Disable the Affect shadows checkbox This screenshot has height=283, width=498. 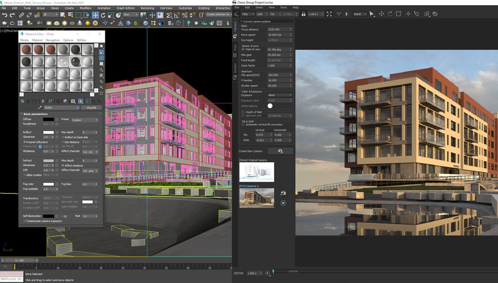pyautogui.click(x=63, y=166)
